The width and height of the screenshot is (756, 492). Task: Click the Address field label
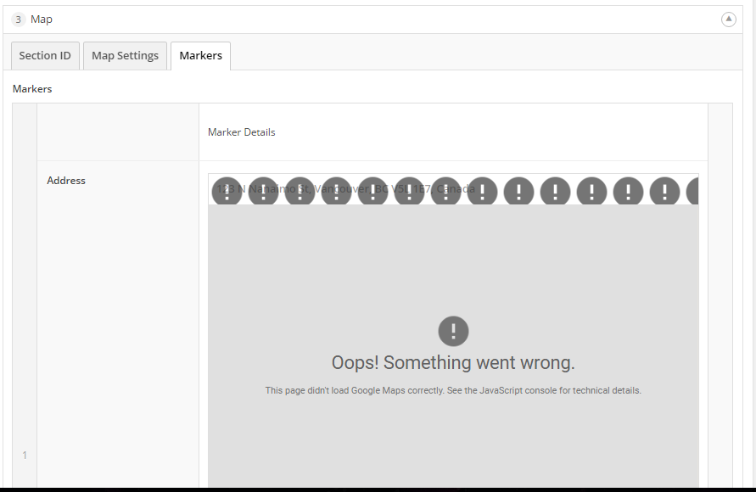click(66, 181)
